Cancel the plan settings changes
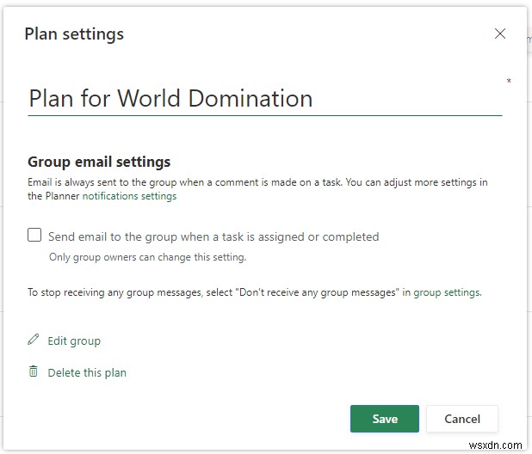Viewport: 532px width, 454px height. (462, 419)
